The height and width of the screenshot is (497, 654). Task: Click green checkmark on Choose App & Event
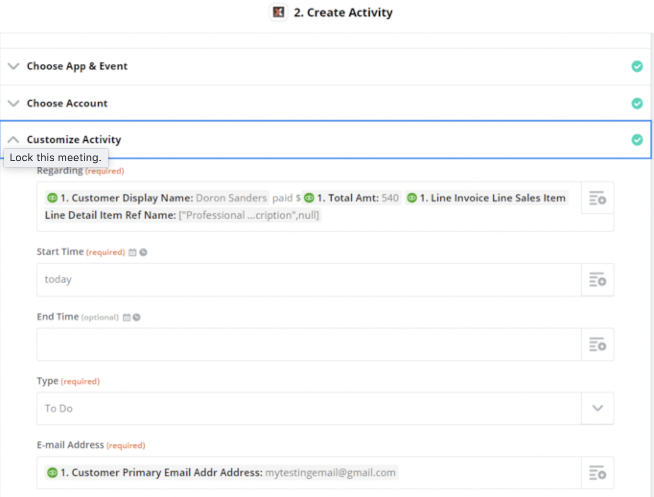[637, 66]
